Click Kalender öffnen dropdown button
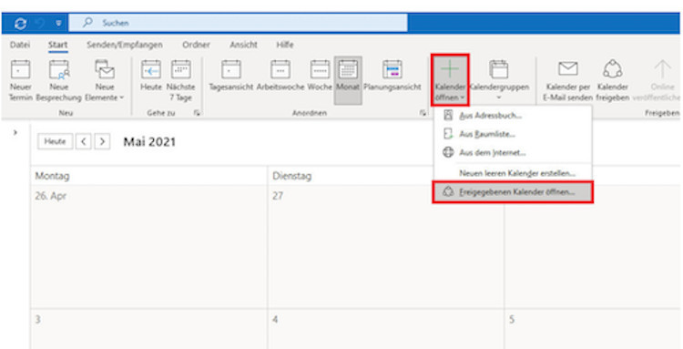Viewport: 683px width, 349px height. tap(450, 80)
